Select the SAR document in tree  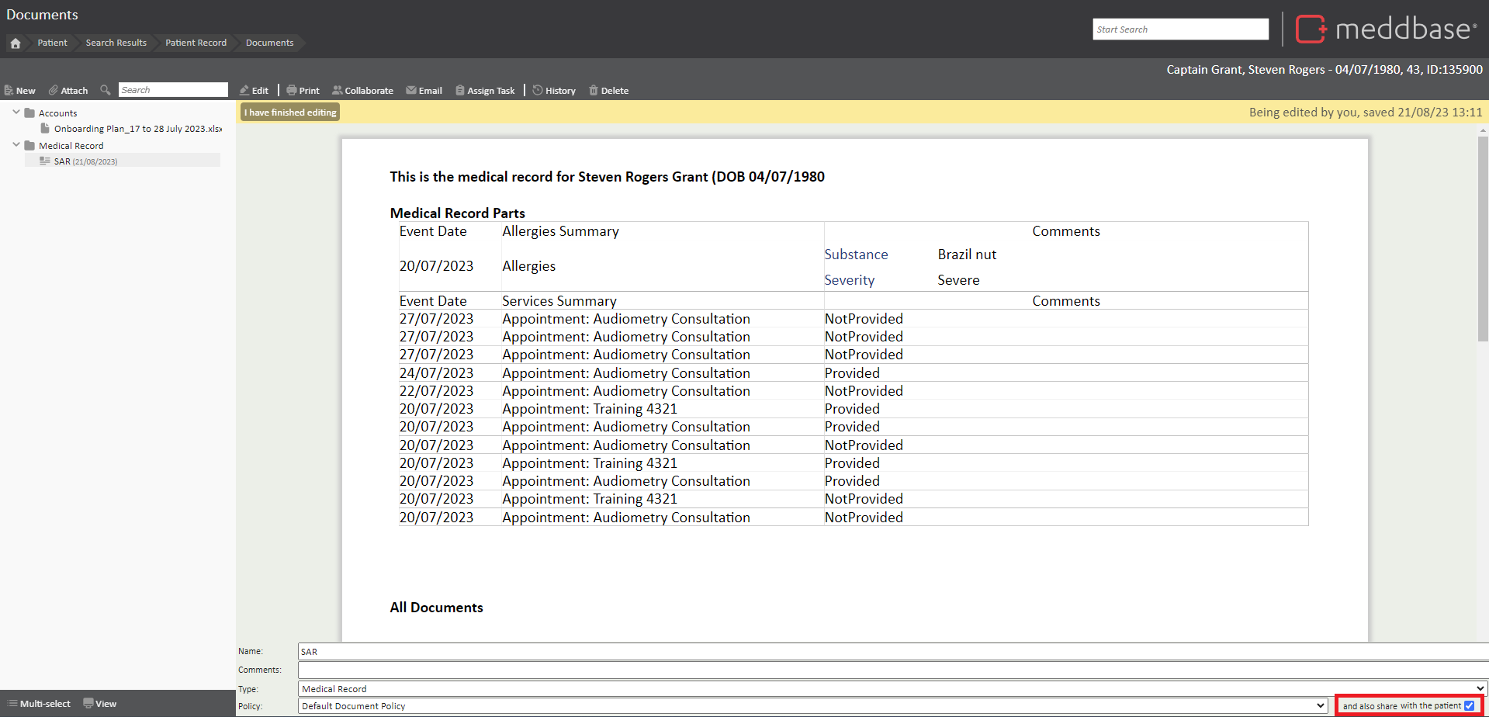point(62,161)
